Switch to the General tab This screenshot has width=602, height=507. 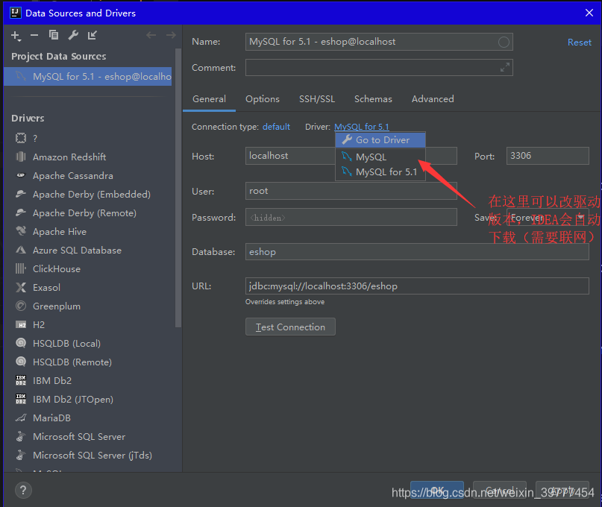point(209,99)
